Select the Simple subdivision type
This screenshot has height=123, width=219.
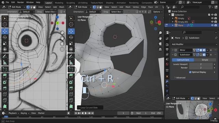tap(205, 60)
